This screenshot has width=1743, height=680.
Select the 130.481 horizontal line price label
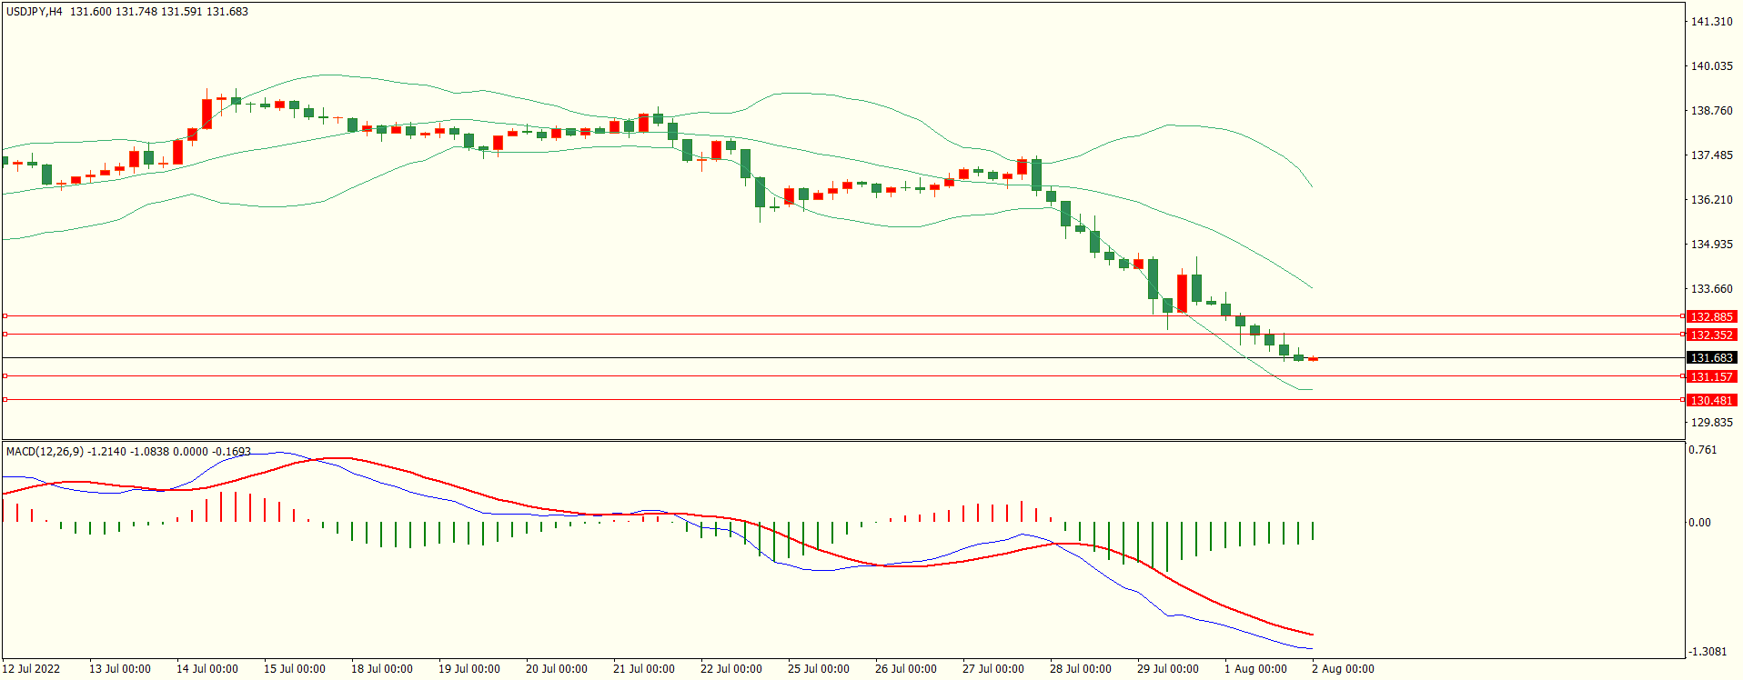click(x=1711, y=401)
